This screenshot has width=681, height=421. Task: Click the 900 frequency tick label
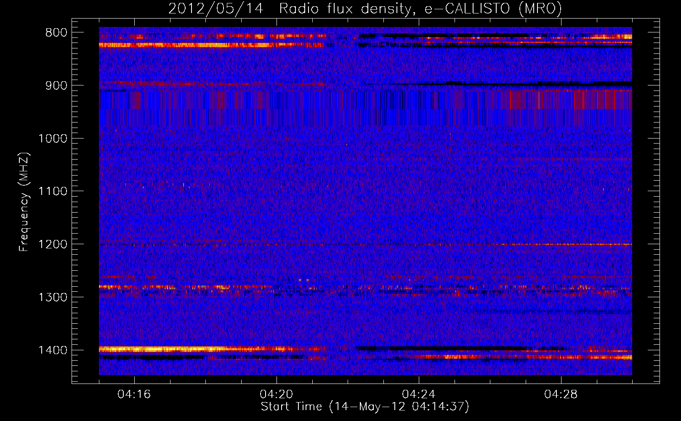[x=56, y=85]
